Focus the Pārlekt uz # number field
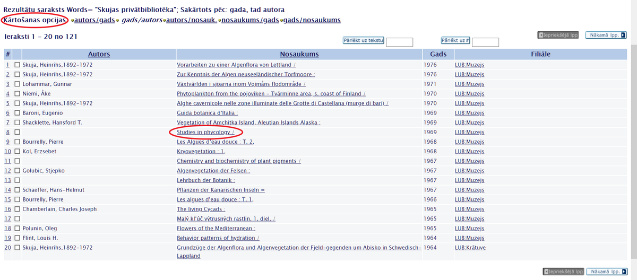The image size is (637, 280). click(485, 42)
